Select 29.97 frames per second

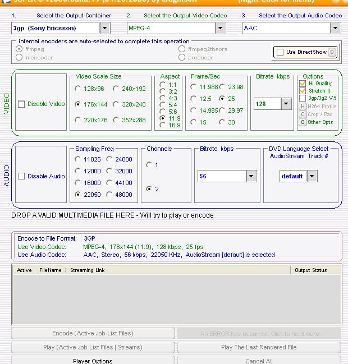[x=222, y=110]
